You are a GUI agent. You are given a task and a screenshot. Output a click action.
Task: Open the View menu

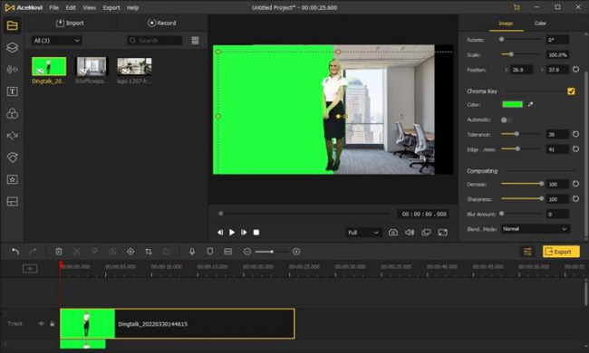[x=90, y=7]
